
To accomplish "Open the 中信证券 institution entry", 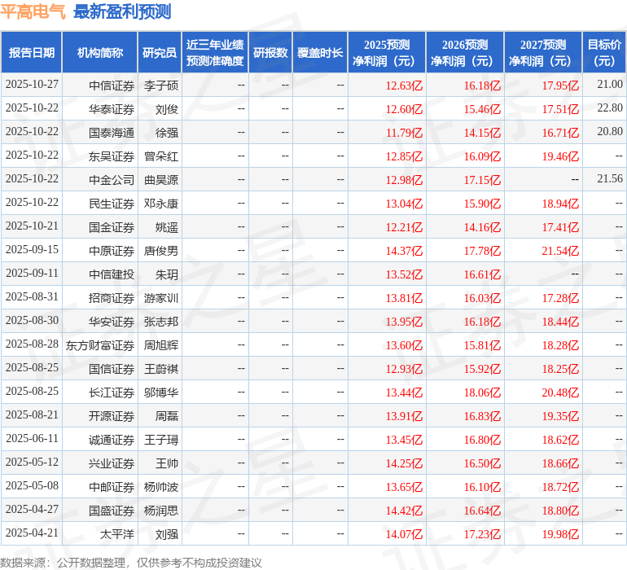I will [112, 85].
